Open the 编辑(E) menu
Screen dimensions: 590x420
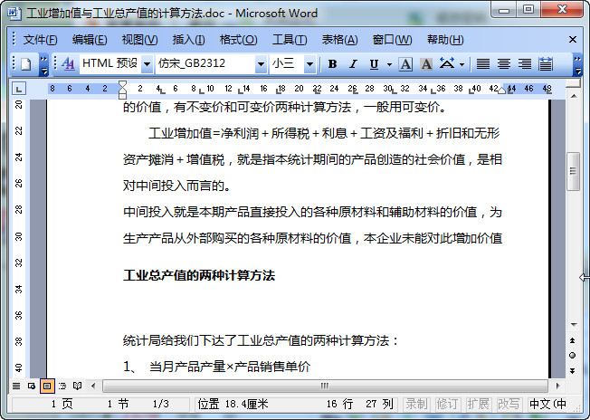pos(90,40)
